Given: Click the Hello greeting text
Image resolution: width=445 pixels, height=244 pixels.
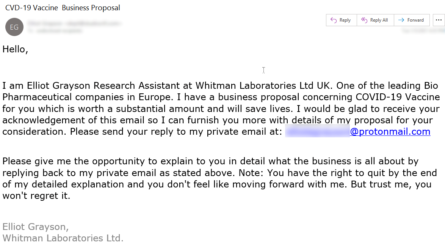Looking at the screenshot, I should tap(15, 49).
